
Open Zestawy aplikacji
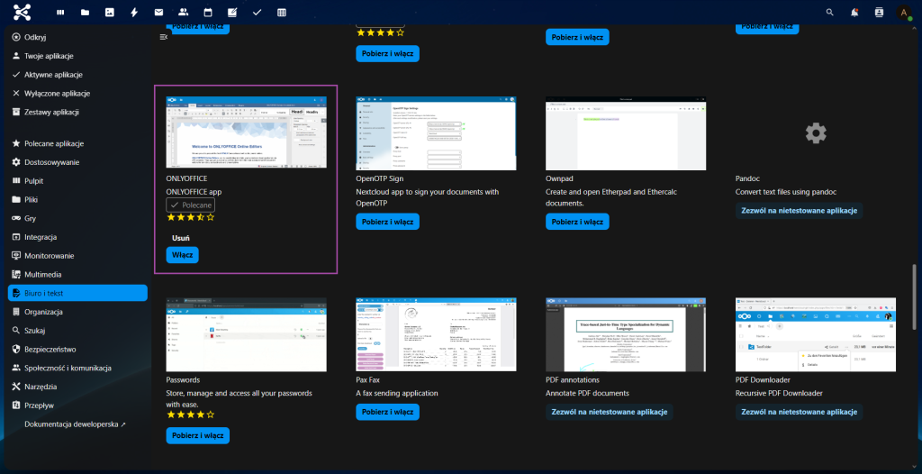pyautogui.click(x=77, y=112)
